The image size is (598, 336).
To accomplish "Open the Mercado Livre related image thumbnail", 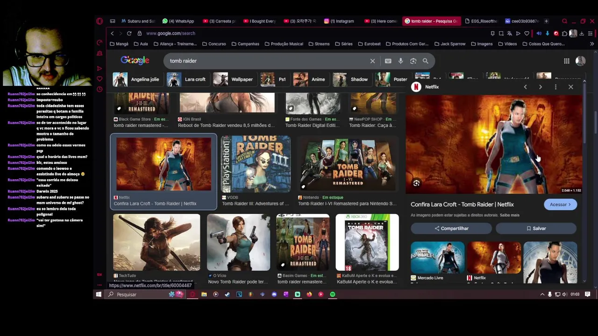I will tap(438, 258).
